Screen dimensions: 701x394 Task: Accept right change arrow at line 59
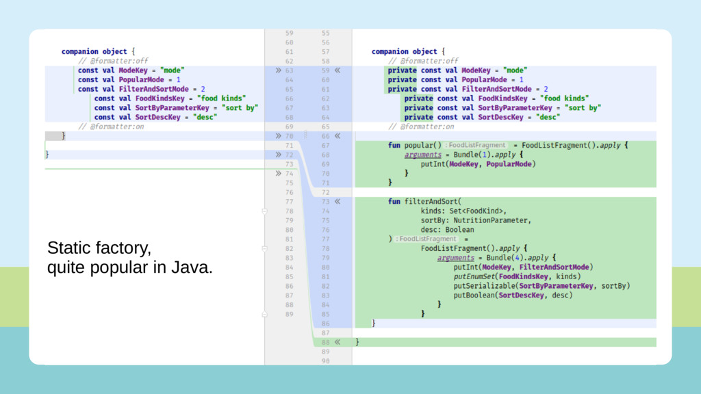pos(337,70)
